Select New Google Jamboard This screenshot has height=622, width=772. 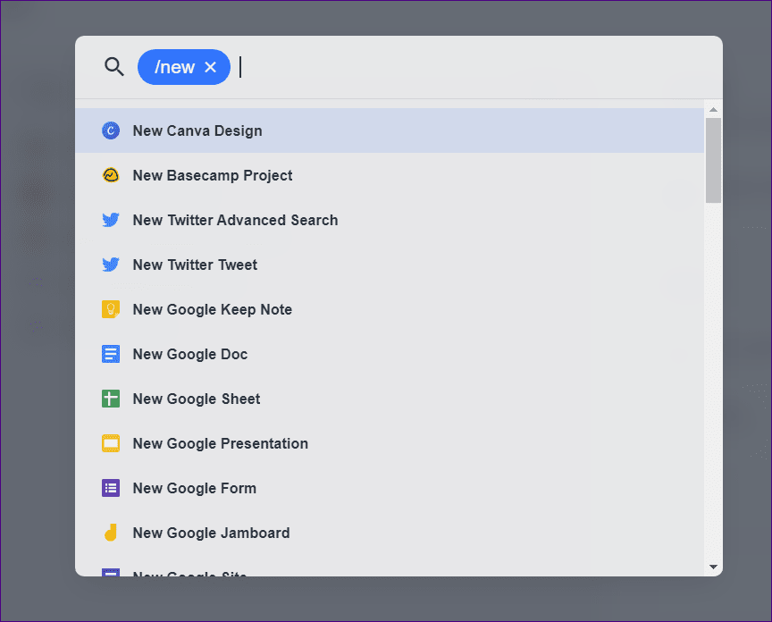[x=390, y=533]
